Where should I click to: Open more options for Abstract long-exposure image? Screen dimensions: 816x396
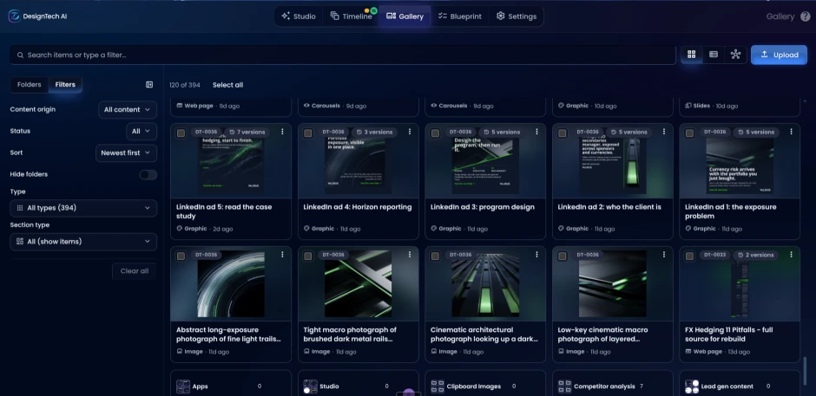(283, 255)
